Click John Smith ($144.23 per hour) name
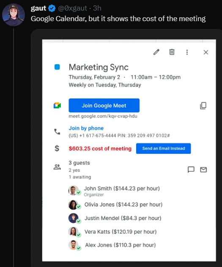This screenshot has width=222, height=267. coord(122,188)
